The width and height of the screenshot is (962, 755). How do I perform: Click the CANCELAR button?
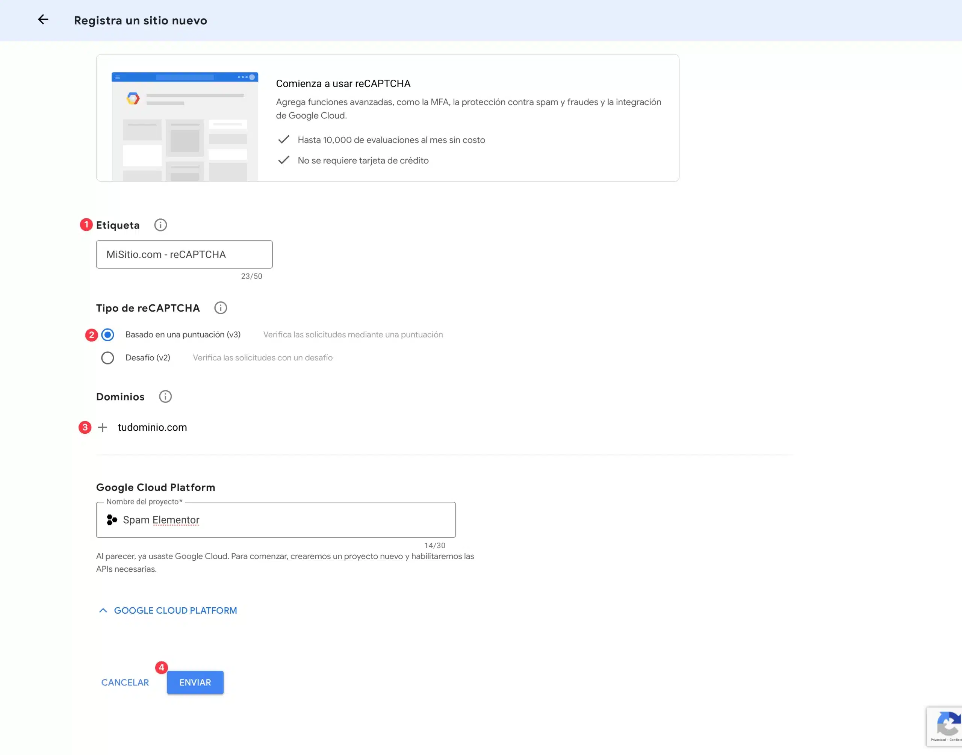point(125,682)
